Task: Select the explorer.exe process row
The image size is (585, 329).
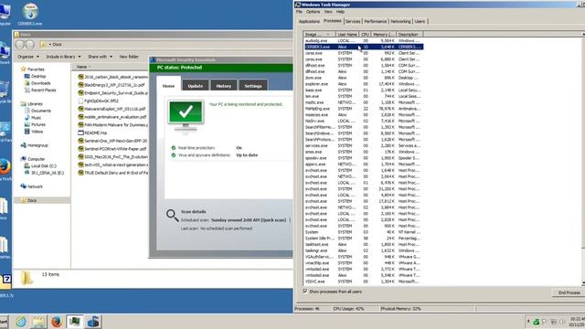Action: tap(364, 84)
